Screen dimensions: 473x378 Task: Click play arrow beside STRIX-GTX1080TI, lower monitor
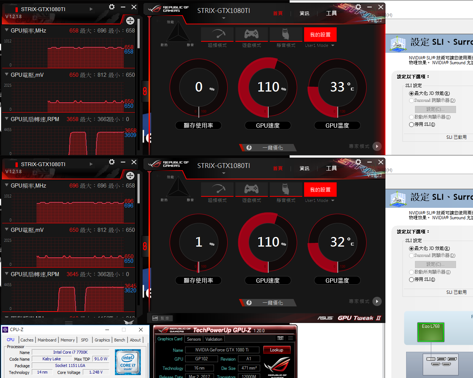91,164
